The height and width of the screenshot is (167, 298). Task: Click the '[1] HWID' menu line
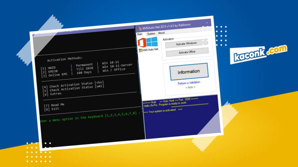click(x=48, y=68)
